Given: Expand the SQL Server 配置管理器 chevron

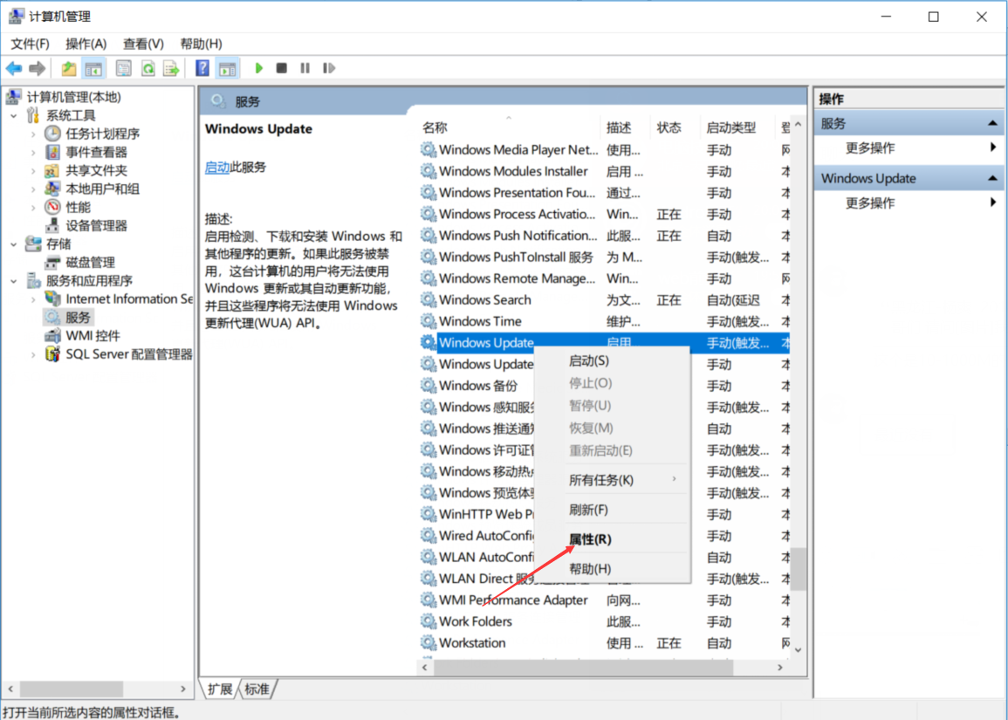Looking at the screenshot, I should 33,355.
